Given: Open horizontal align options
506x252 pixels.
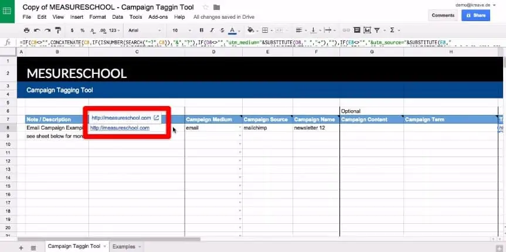Looking at the screenshot, I should 299,30.
